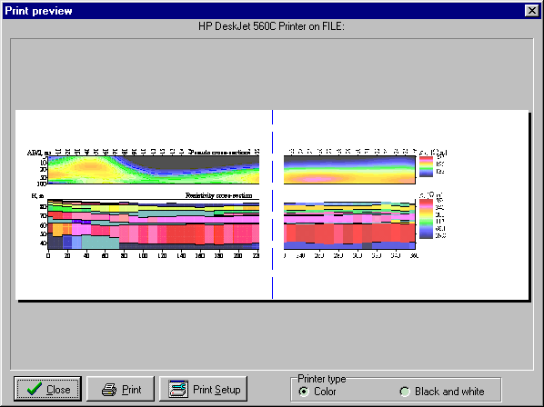Open the Print Setup dialog via its label
This screenshot has width=544, height=407.
click(x=217, y=390)
